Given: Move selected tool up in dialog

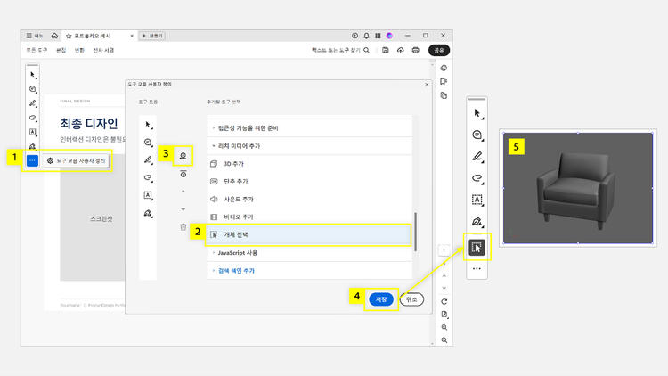Looking at the screenshot, I should pyautogui.click(x=183, y=192).
